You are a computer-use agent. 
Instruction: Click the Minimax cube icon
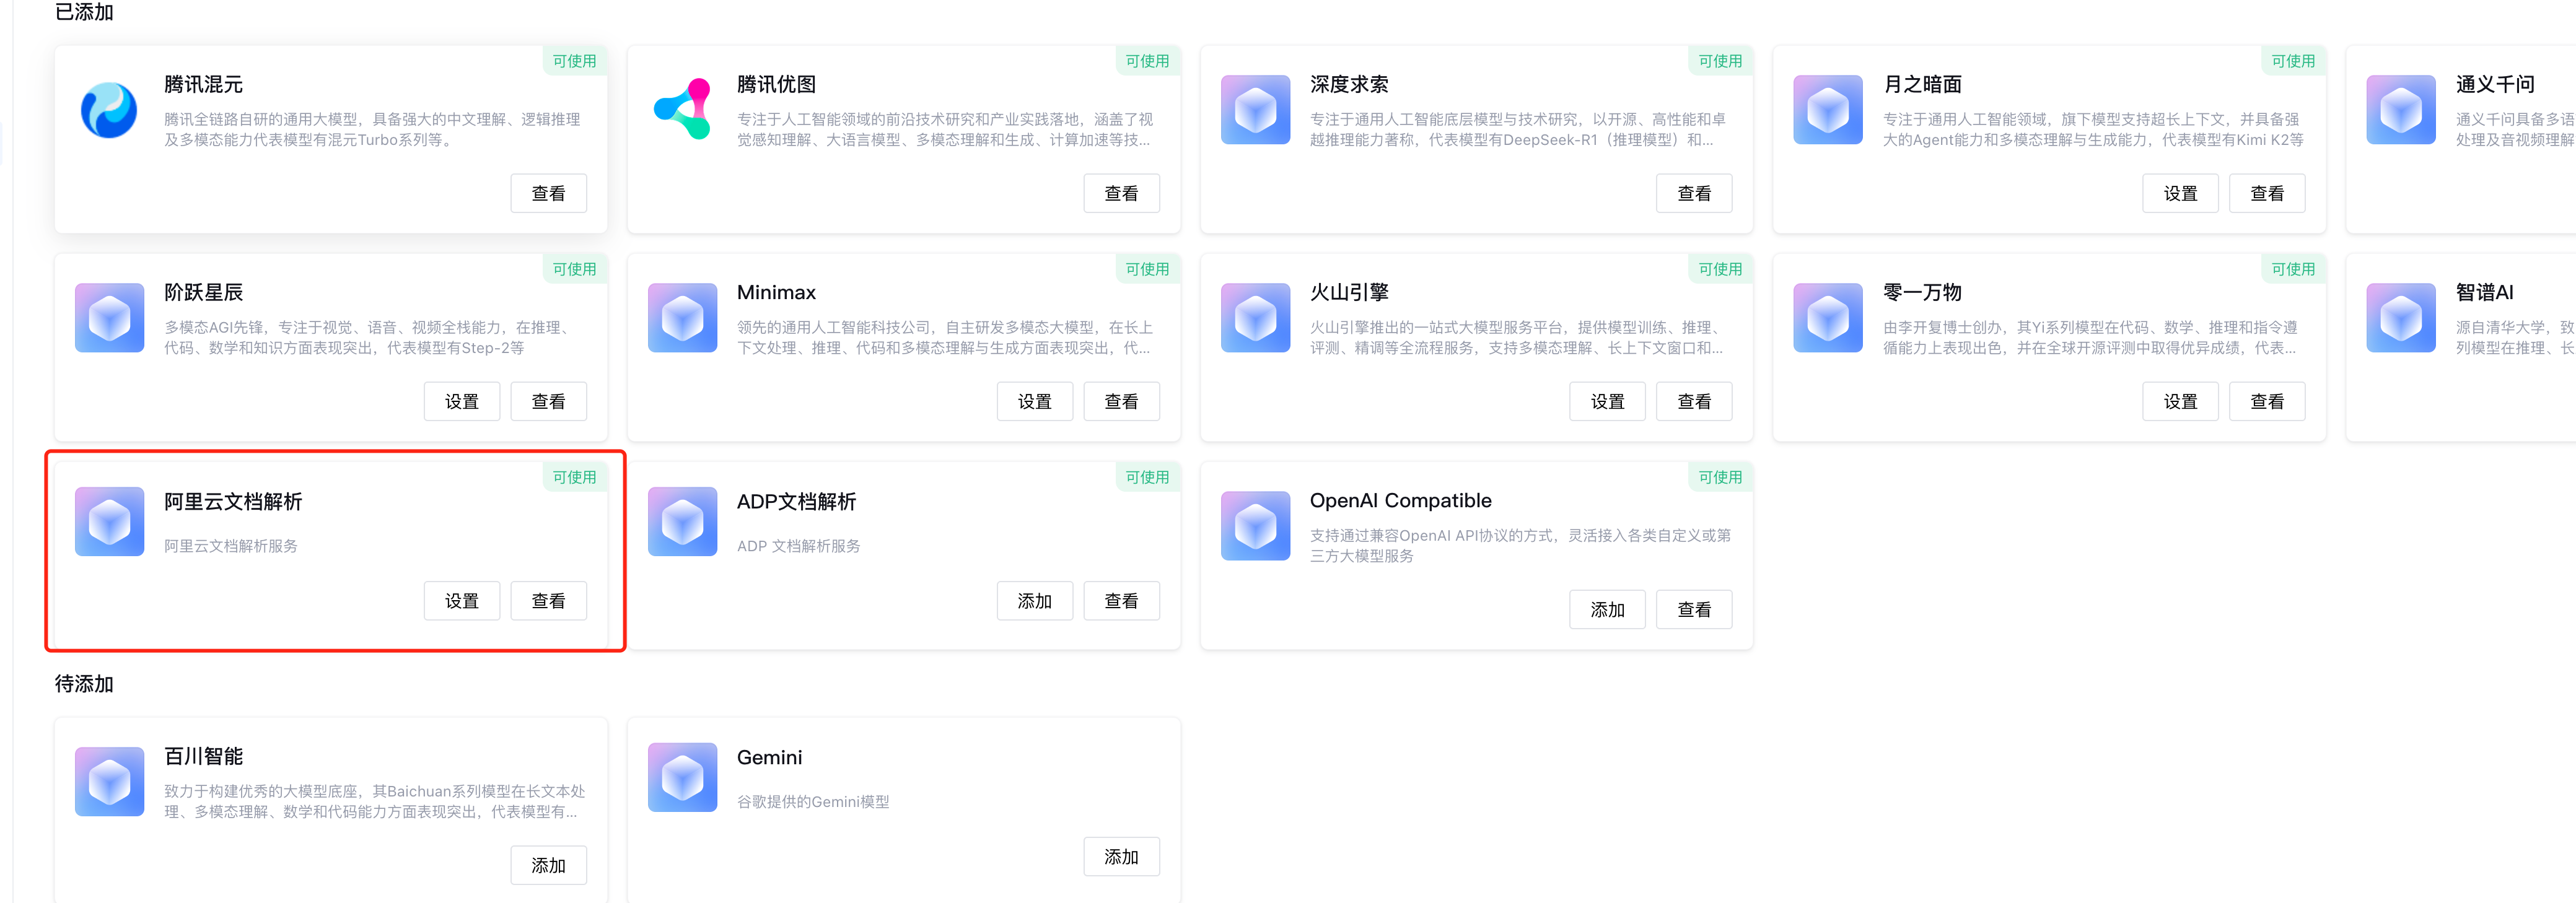tap(682, 318)
